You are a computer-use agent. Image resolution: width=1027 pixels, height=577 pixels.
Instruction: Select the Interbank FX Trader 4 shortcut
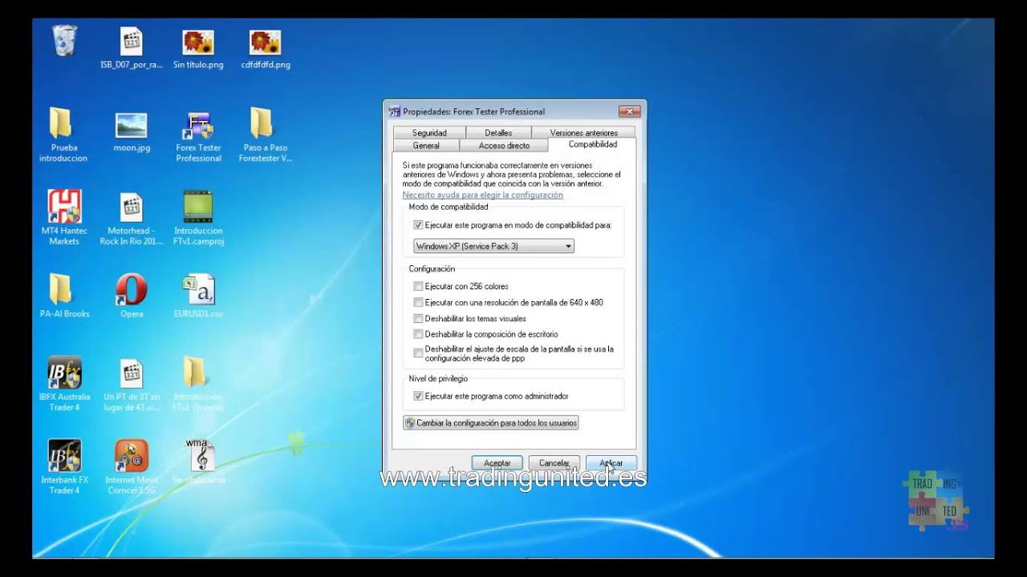pos(65,455)
